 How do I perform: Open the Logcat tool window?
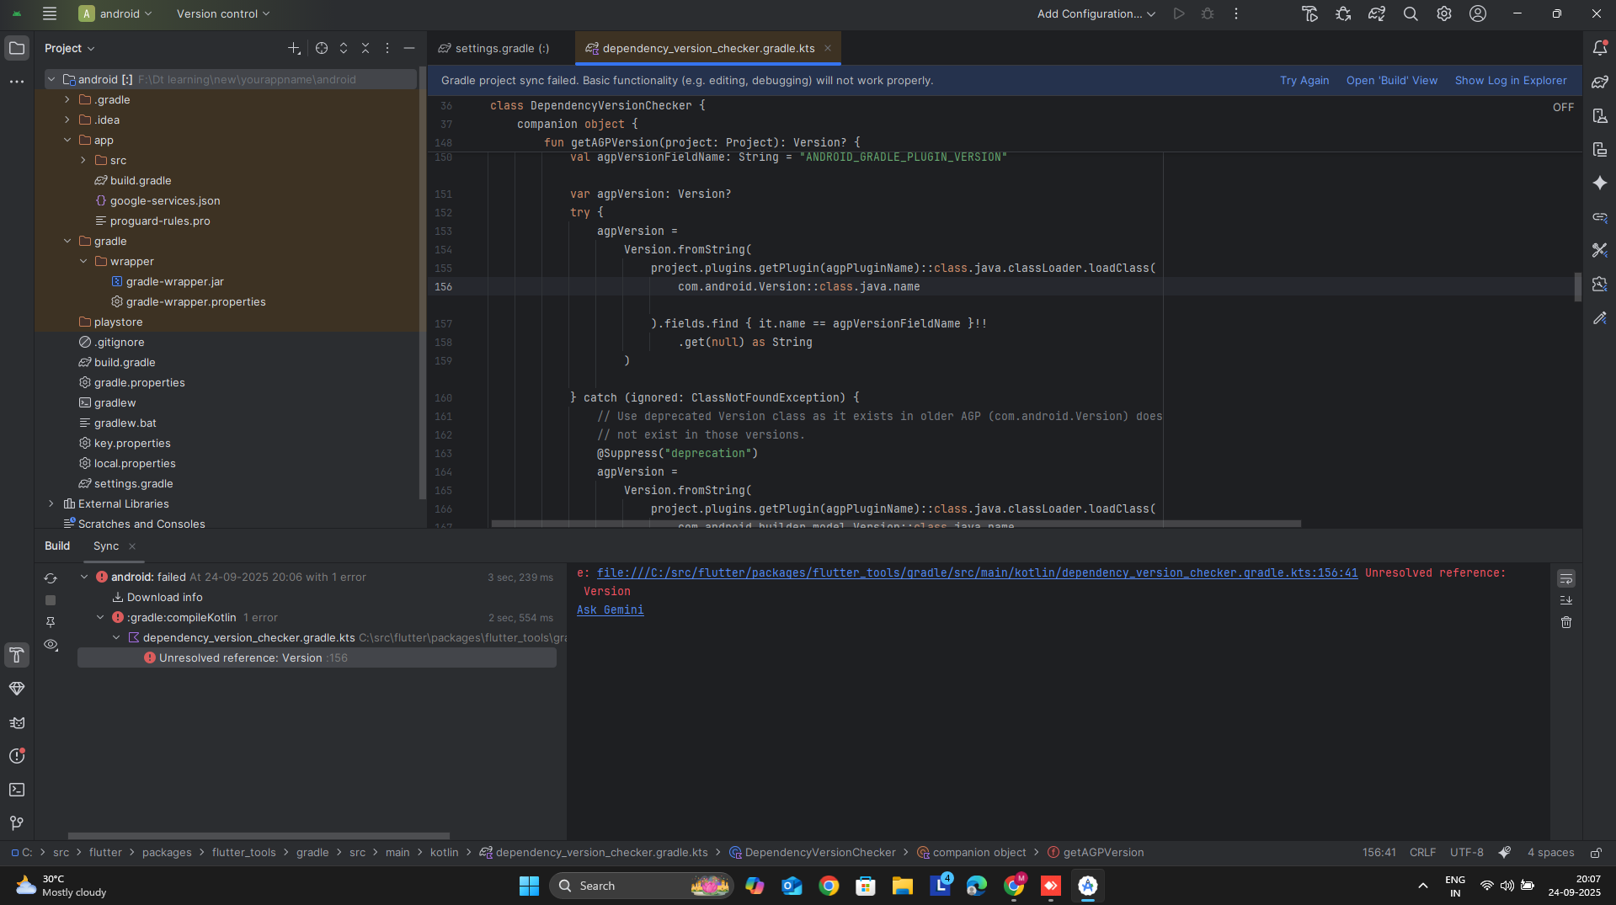[17, 722]
